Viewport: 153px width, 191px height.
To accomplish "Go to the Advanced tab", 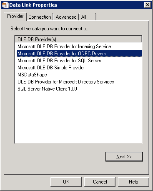I will [66, 17].
